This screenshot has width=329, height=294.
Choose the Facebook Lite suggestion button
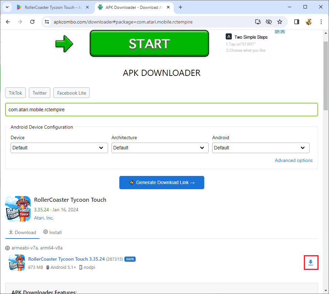tap(72, 93)
